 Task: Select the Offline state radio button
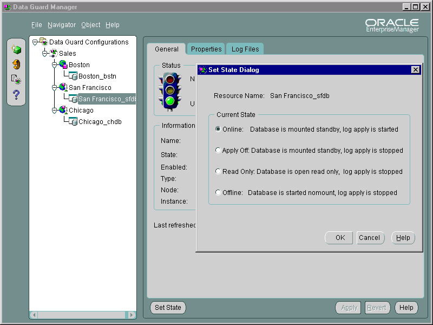(218, 193)
